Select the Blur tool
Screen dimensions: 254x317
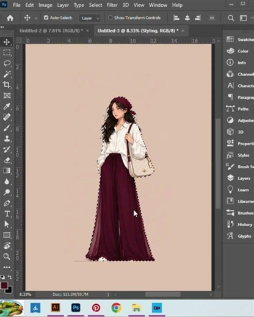pos(7,182)
